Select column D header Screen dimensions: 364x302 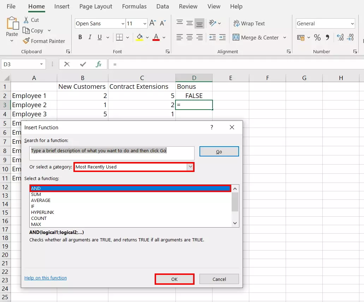pyautogui.click(x=194, y=78)
